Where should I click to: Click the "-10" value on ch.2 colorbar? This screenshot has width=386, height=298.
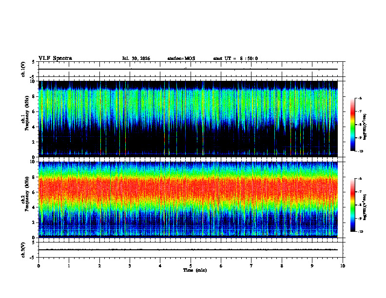(x=360, y=232)
